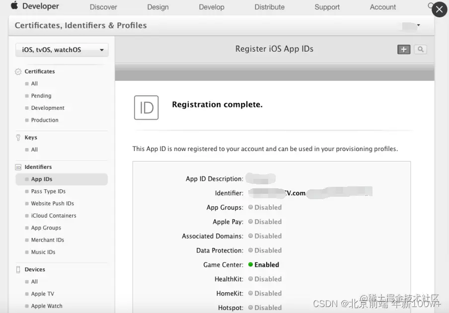Click the Apple Developer logo

(x=35, y=6)
